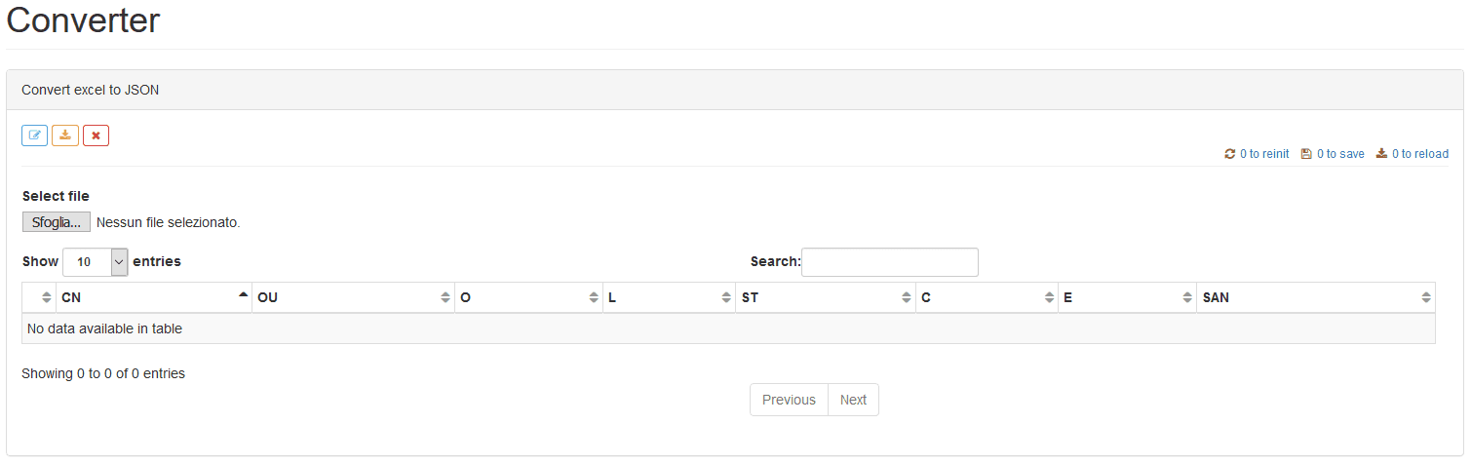Click Sfoglia to browse for a file
Image resolution: width=1471 pixels, height=463 pixels.
tap(57, 222)
